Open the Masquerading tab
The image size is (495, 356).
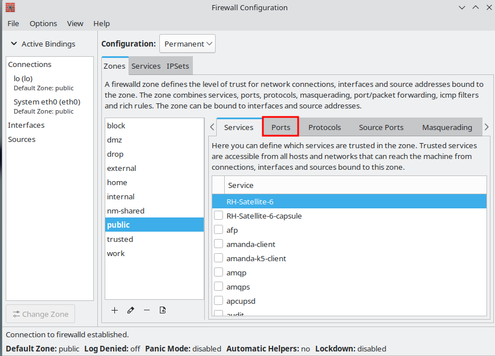click(x=447, y=127)
